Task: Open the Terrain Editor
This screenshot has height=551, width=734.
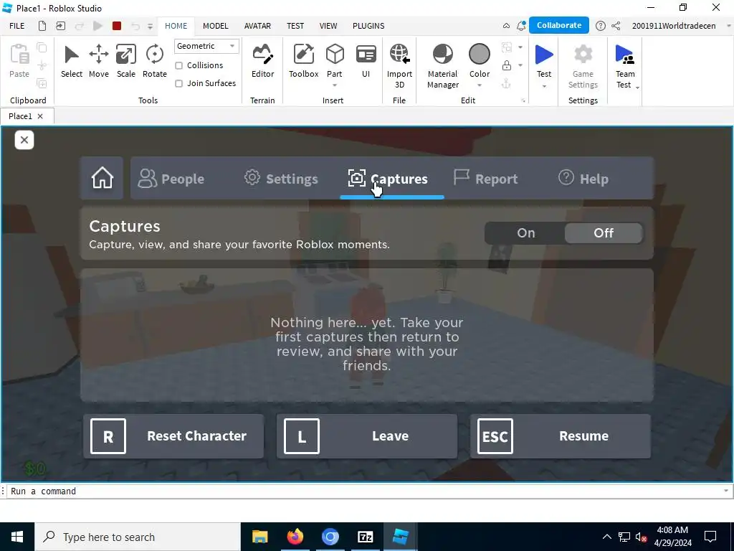Action: 262,61
